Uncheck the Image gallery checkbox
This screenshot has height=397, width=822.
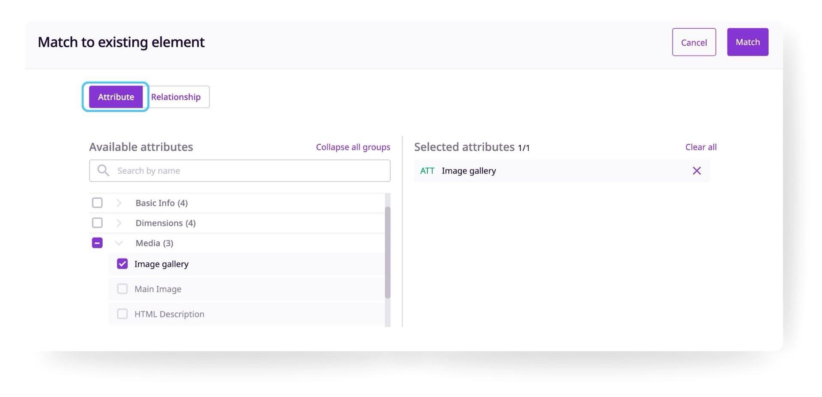point(122,264)
